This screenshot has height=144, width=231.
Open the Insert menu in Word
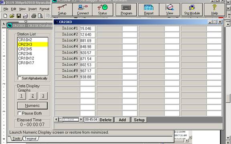(32, 9)
